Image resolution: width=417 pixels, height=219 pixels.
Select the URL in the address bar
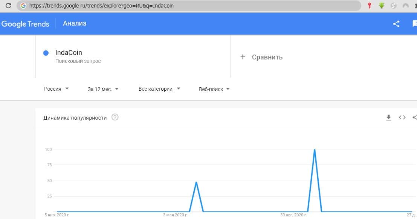tap(101, 6)
